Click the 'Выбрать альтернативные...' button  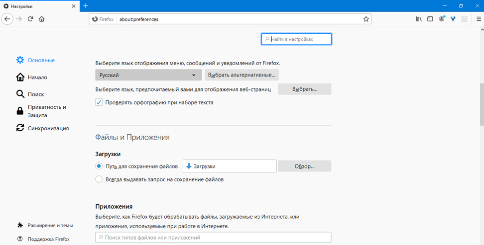(x=242, y=75)
